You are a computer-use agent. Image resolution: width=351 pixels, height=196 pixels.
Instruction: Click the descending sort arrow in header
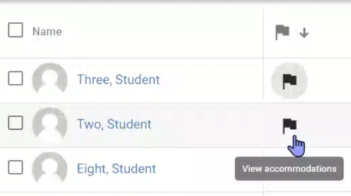pyautogui.click(x=304, y=33)
